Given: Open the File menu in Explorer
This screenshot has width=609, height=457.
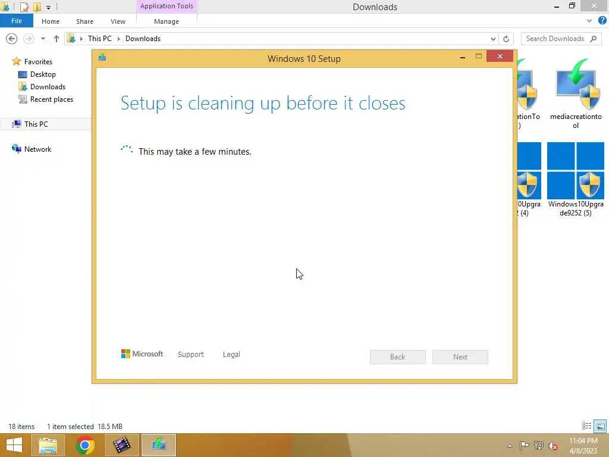Looking at the screenshot, I should pyautogui.click(x=16, y=21).
